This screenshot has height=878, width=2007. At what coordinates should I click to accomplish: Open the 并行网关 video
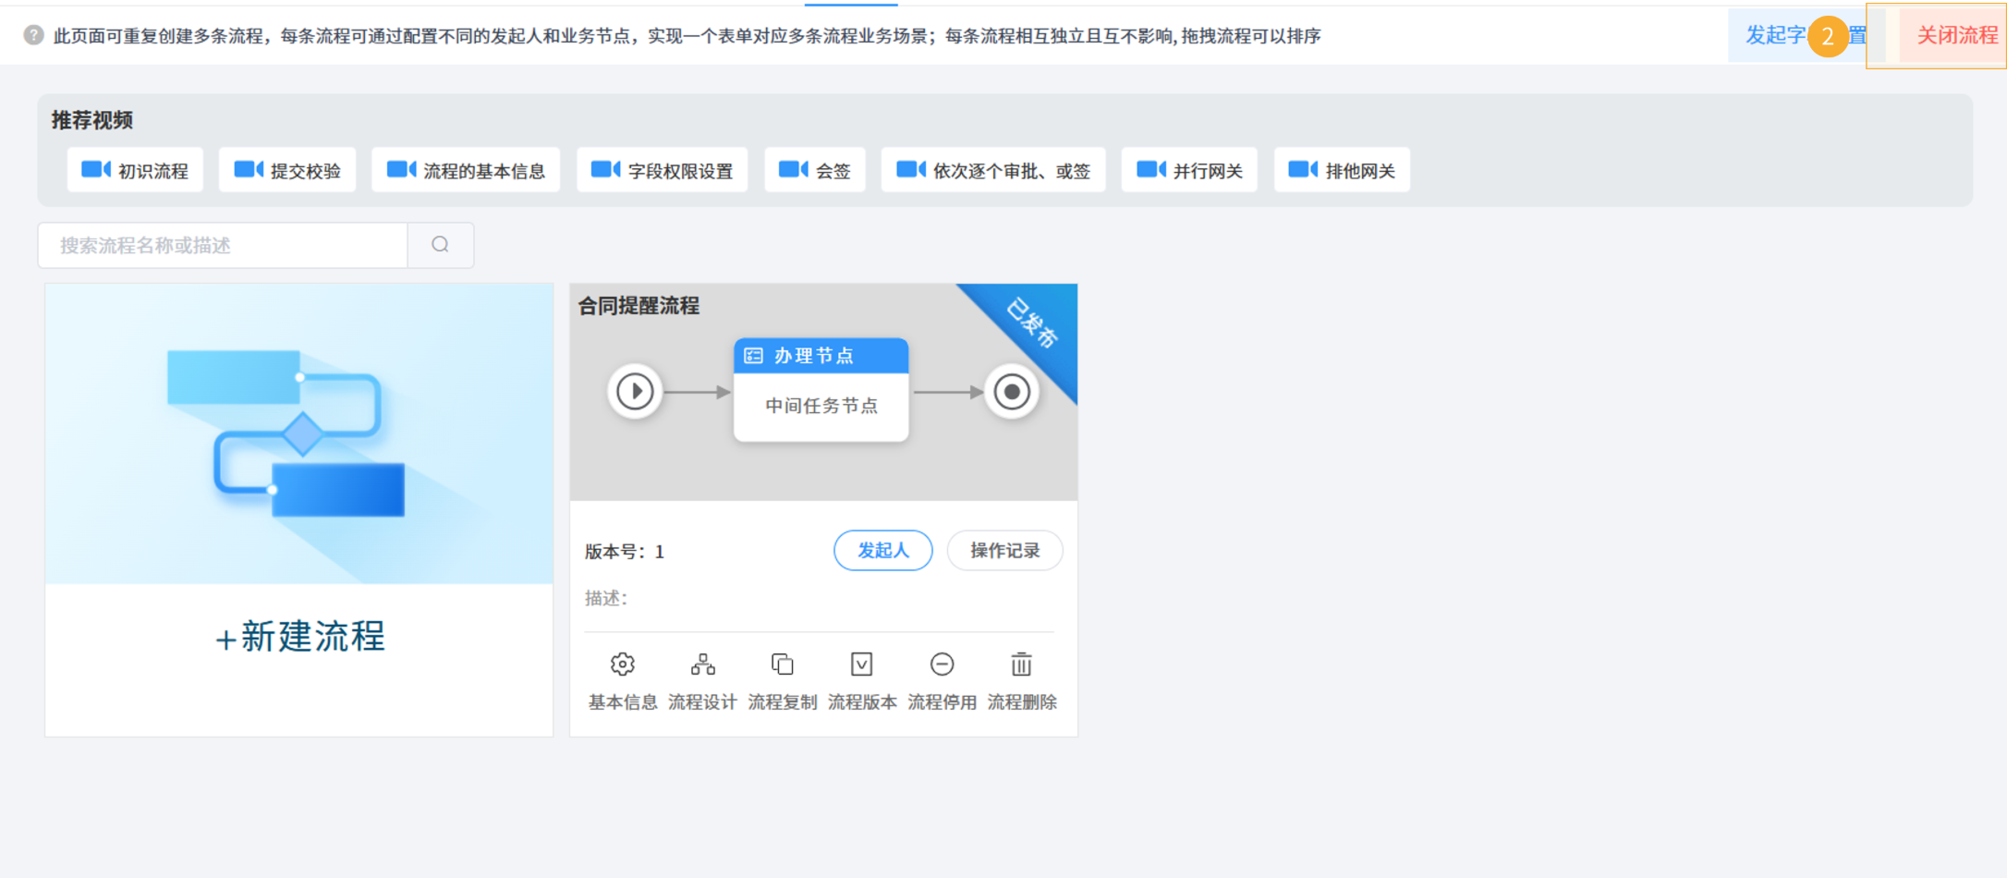coord(1189,170)
